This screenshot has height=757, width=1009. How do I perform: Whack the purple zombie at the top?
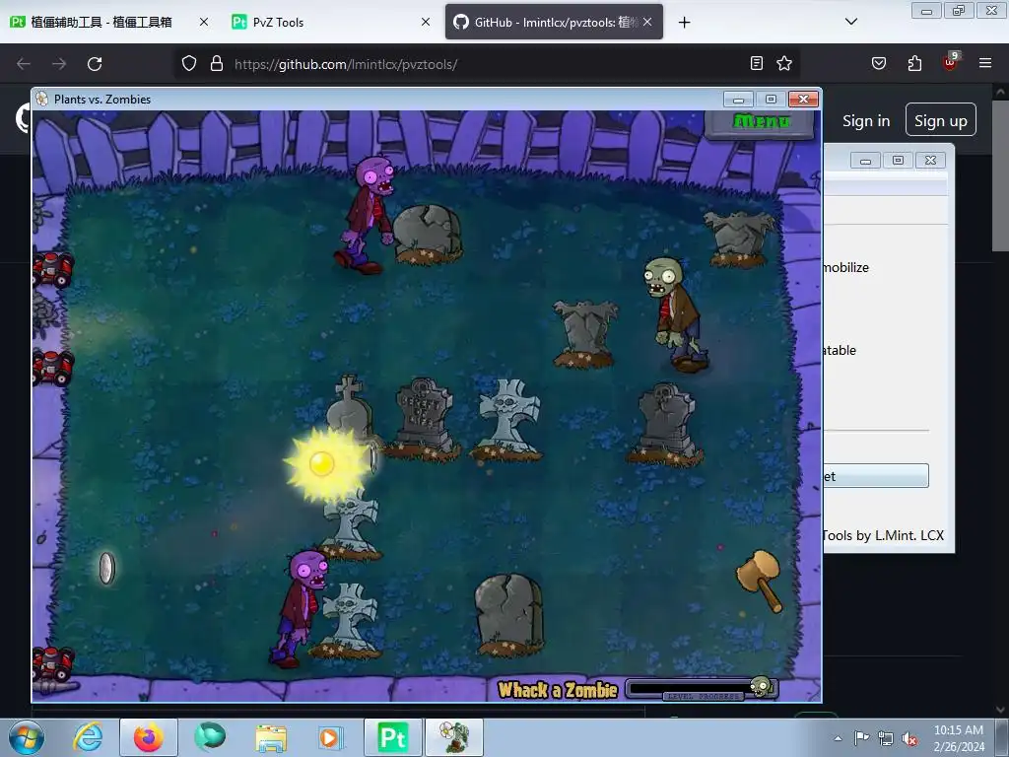(368, 214)
